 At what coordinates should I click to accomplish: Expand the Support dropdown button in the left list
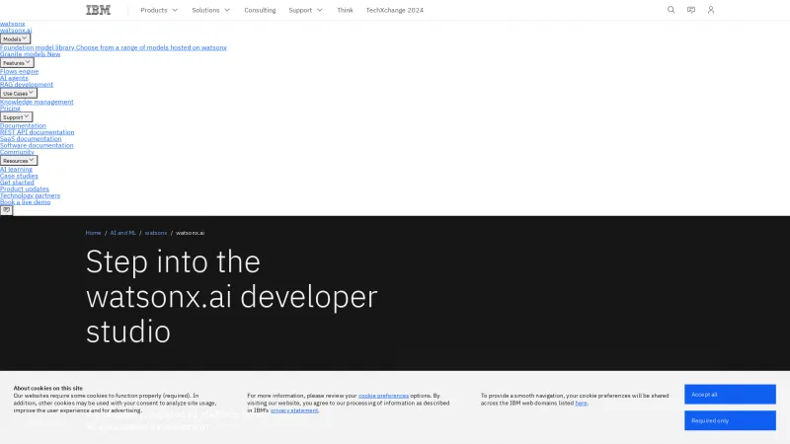pos(16,116)
